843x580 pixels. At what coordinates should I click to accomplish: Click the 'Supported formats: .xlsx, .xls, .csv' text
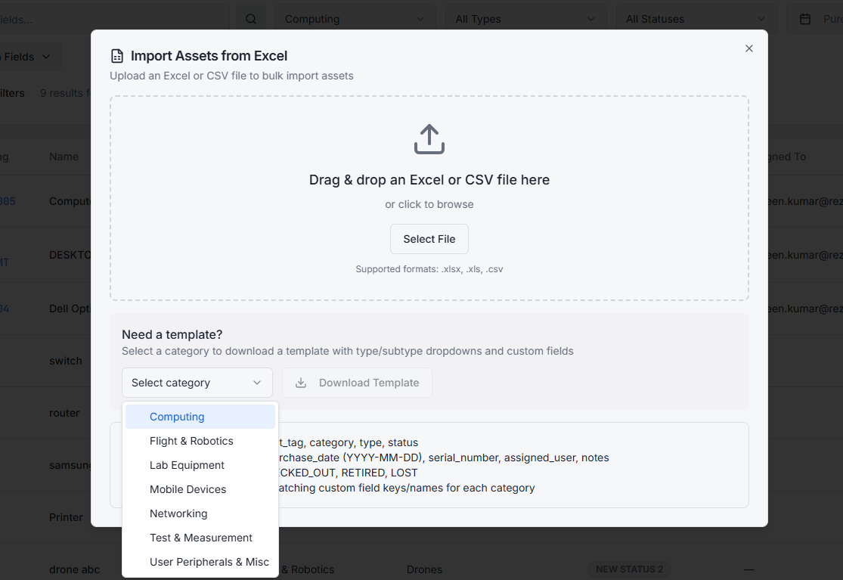(429, 268)
